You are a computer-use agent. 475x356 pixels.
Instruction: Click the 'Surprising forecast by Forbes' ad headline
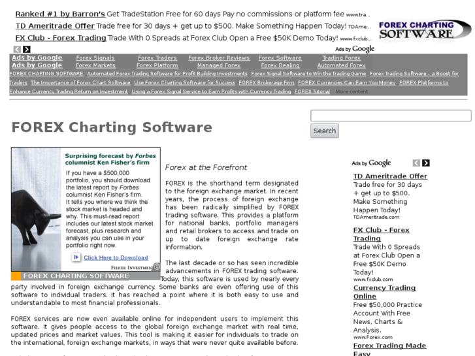pyautogui.click(x=110, y=159)
